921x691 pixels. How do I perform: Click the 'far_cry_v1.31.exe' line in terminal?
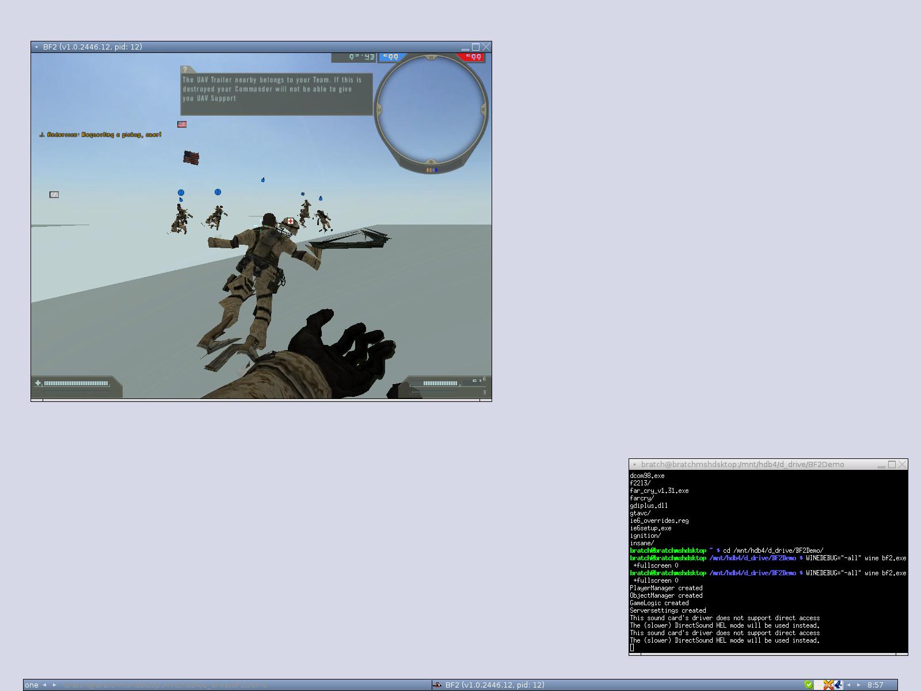tap(659, 491)
